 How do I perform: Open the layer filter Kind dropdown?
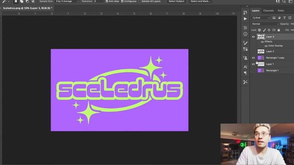click(x=260, y=18)
